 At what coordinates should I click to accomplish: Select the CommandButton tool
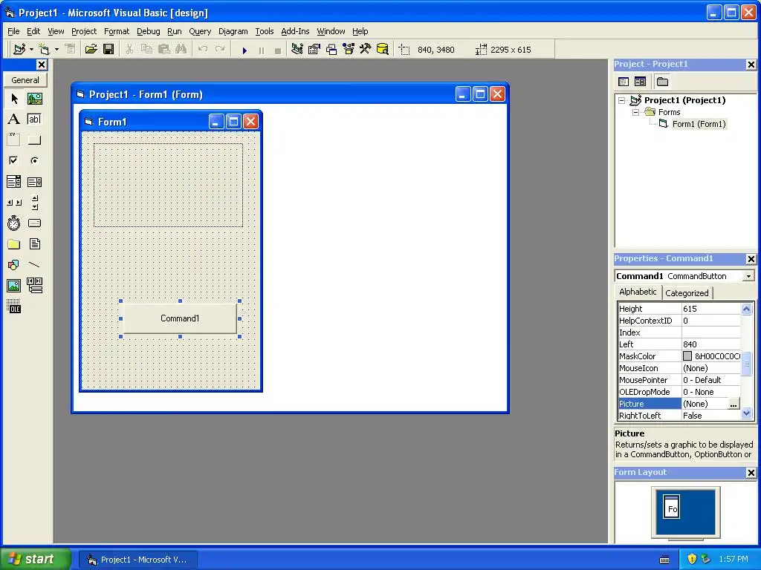point(34,140)
